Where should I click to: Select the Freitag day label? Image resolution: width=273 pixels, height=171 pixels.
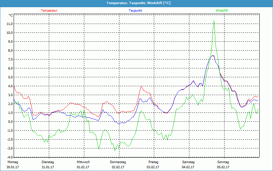click(153, 162)
